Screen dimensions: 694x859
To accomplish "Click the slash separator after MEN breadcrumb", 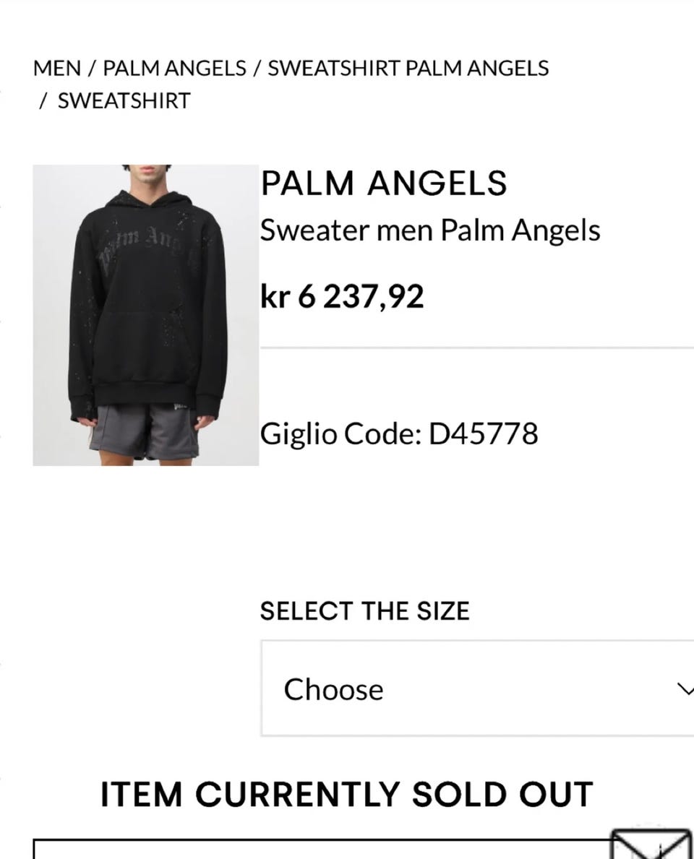I will (x=92, y=69).
